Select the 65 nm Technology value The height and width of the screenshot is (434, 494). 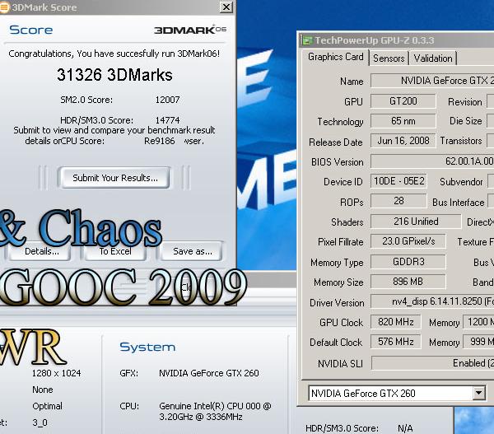pyautogui.click(x=403, y=121)
